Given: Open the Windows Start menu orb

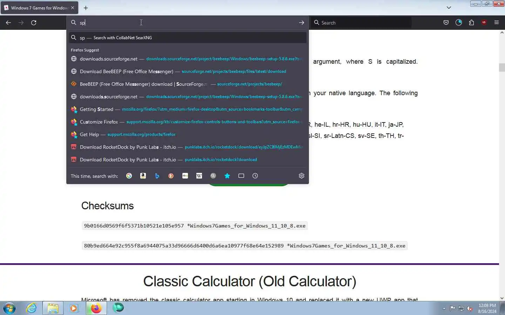Looking at the screenshot, I should [9, 308].
